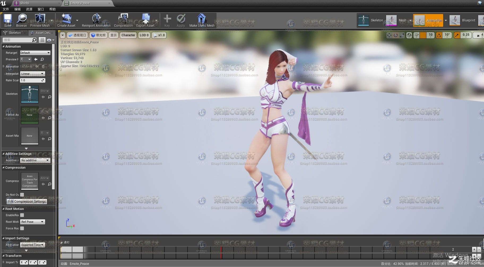
Task: Browse to the Parent Asset in content browser
Action: 49,118
